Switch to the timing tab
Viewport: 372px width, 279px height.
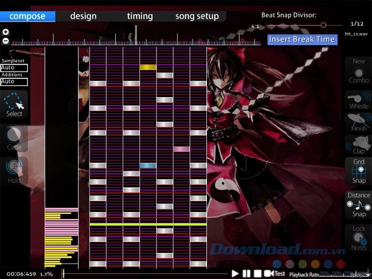(140, 16)
